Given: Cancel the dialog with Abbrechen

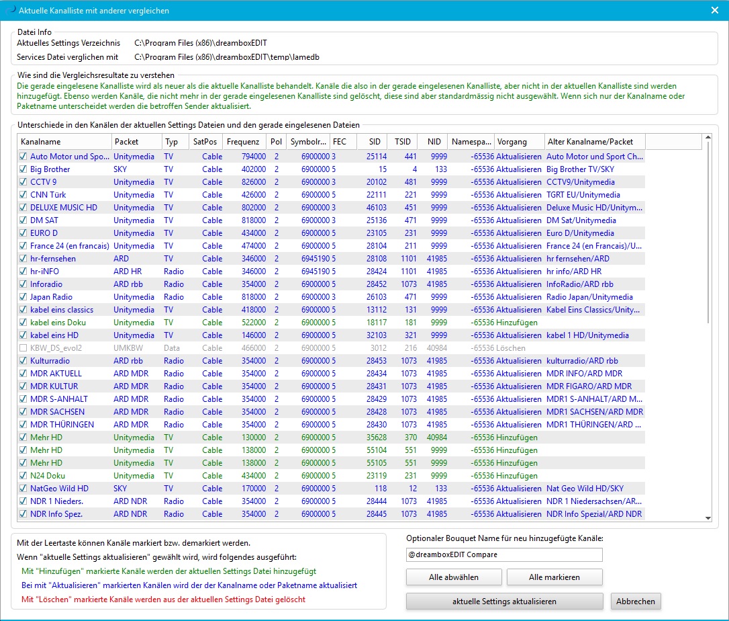Looking at the screenshot, I should tap(636, 601).
